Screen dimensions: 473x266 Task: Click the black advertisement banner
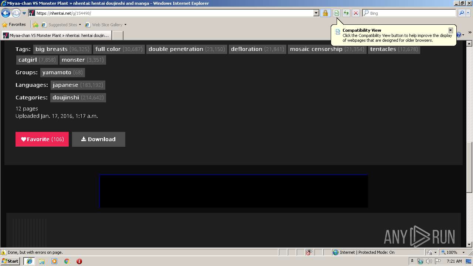[x=234, y=191]
